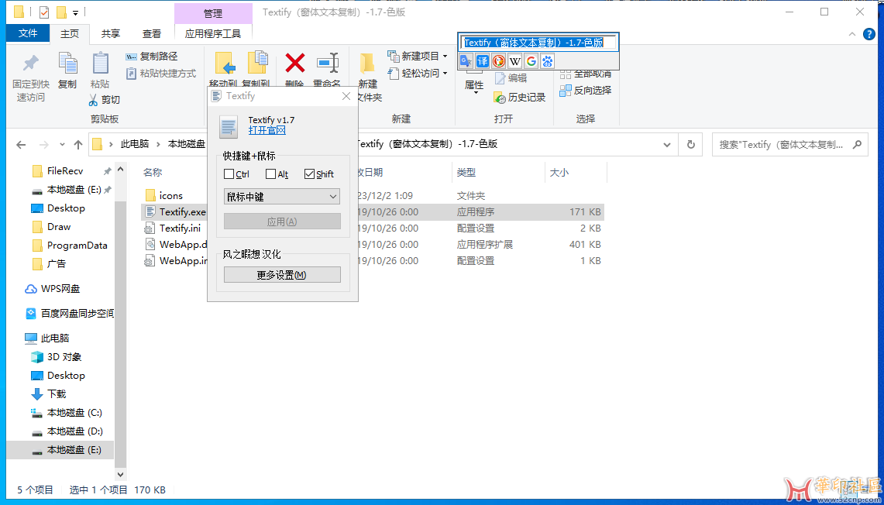Click the Explorer back arrow
884x505 pixels.
21,144
